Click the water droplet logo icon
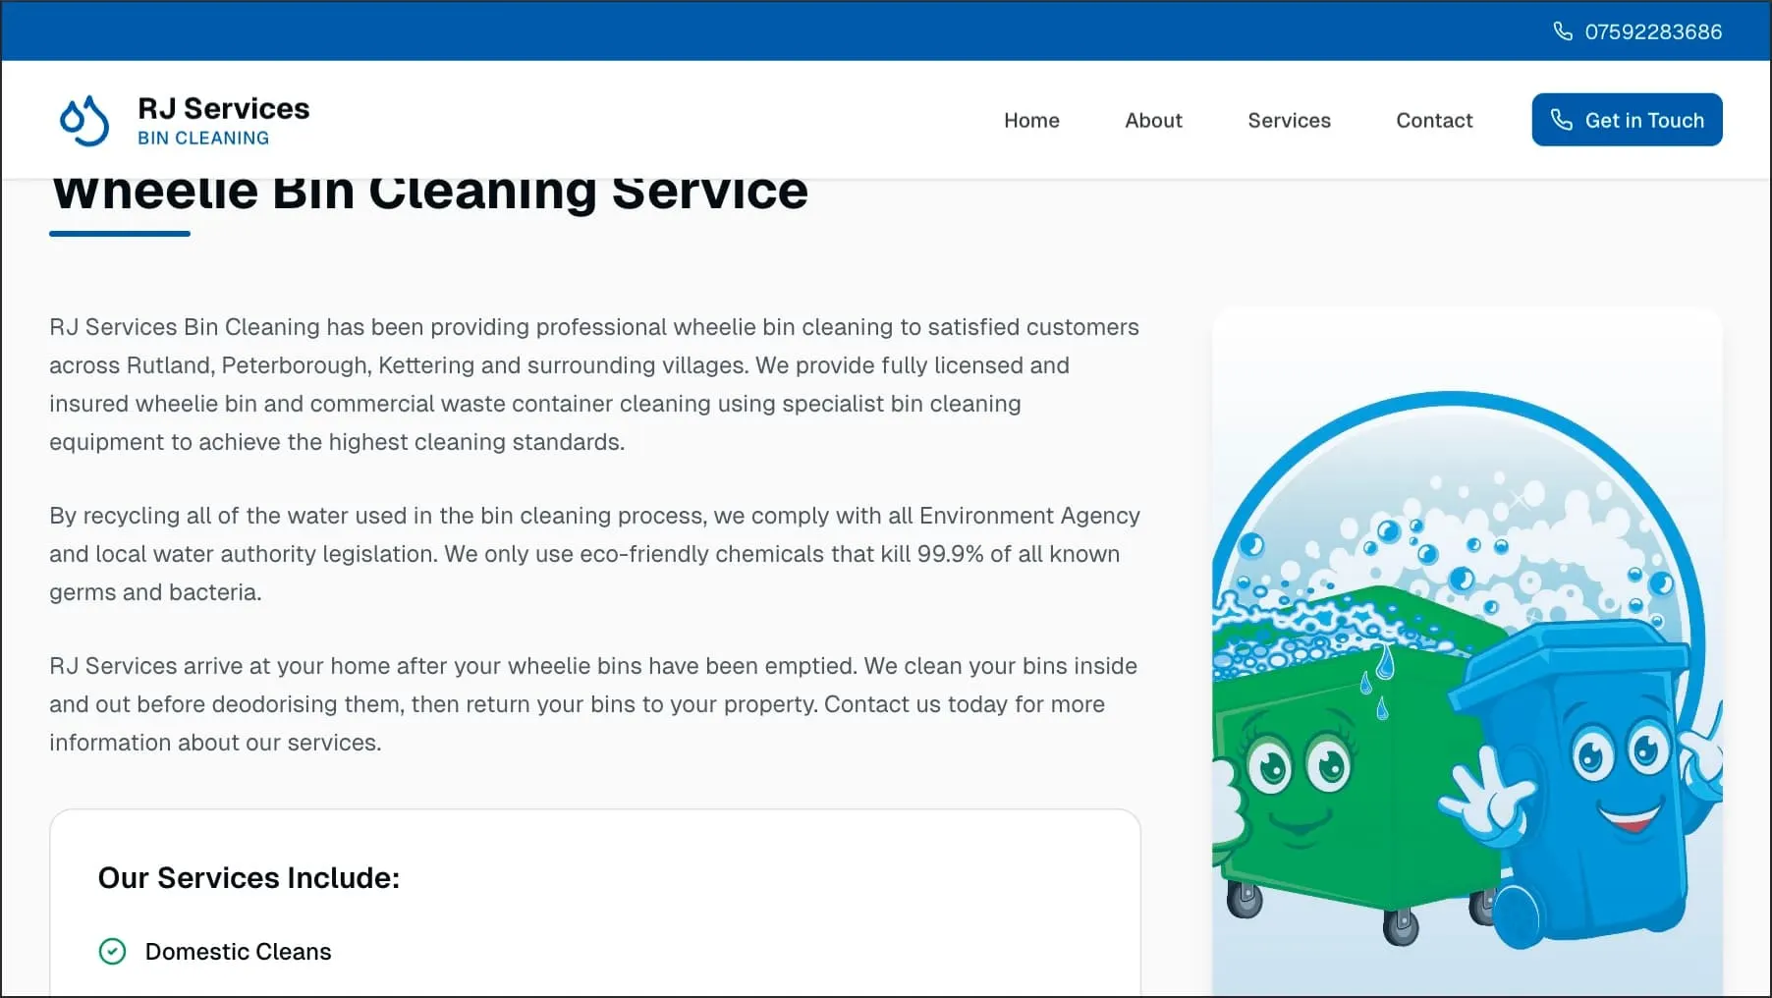Screen dimensions: 1772x998 (x=84, y=121)
